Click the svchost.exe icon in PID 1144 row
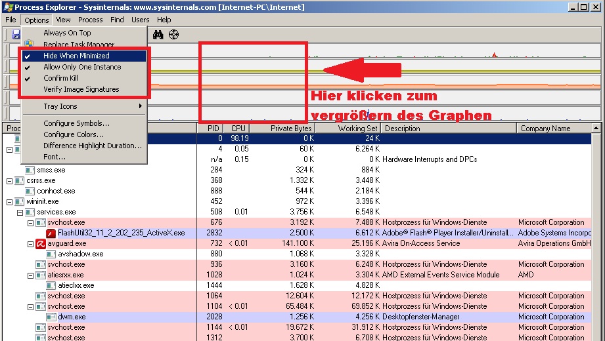The image size is (605, 341). [x=41, y=327]
